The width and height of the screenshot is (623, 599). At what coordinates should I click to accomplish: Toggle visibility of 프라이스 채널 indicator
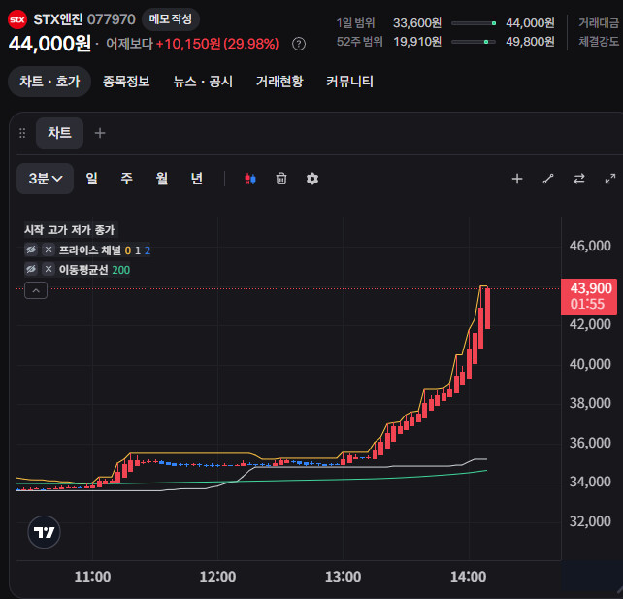click(31, 250)
